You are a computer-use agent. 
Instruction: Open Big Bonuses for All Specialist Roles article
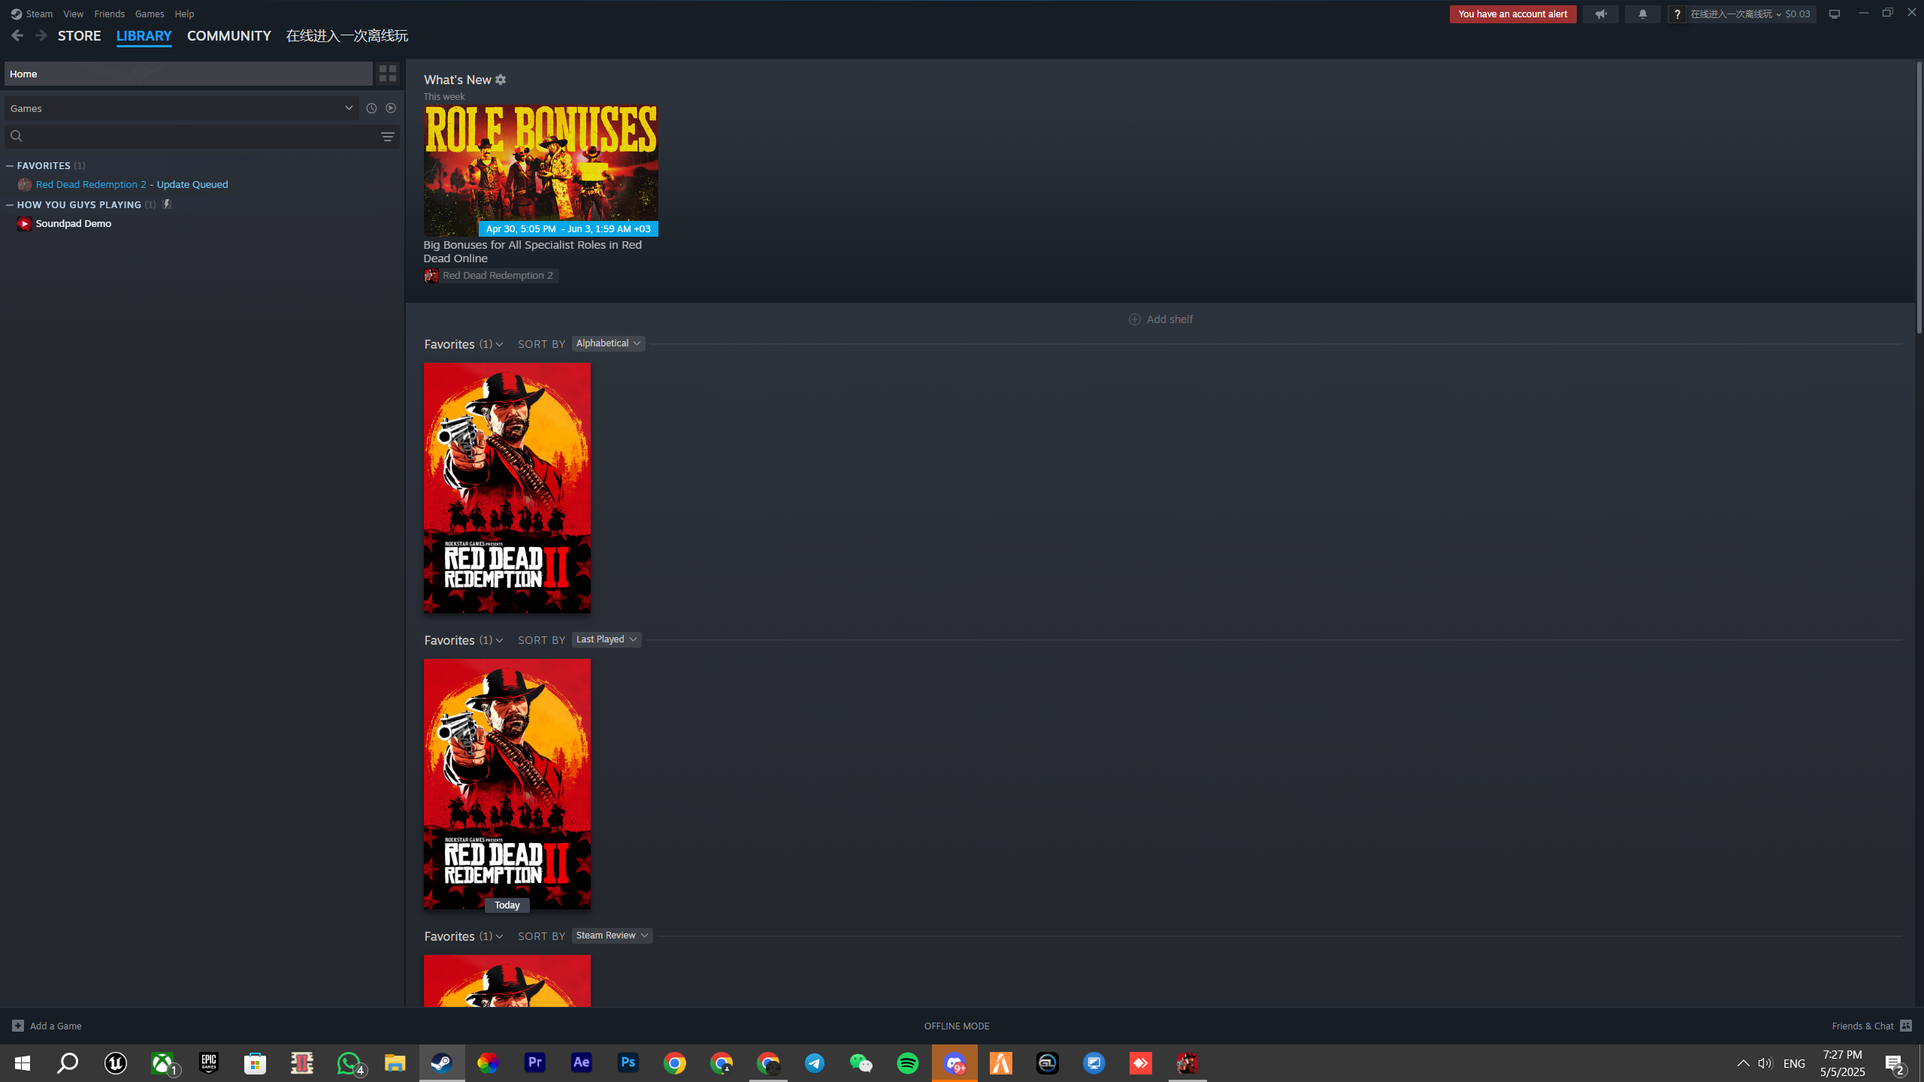pos(533,252)
